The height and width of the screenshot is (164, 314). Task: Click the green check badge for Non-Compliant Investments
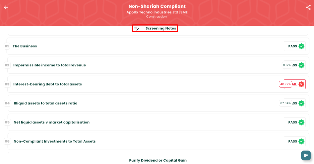coord(301,141)
